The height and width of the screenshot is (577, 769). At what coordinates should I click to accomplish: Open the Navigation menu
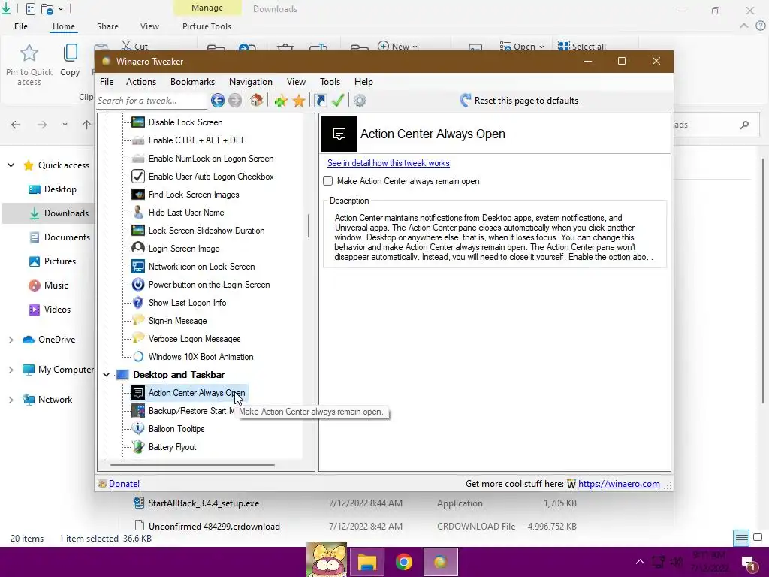[251, 82]
